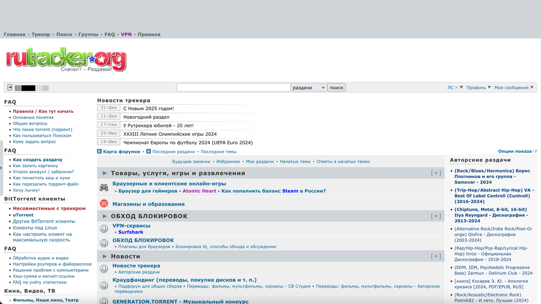Image resolution: width=541 pixels, height=304 pixels.
Task: Expand [+] on ОБХОД БЛОКИРОВОК category
Action: point(436,216)
